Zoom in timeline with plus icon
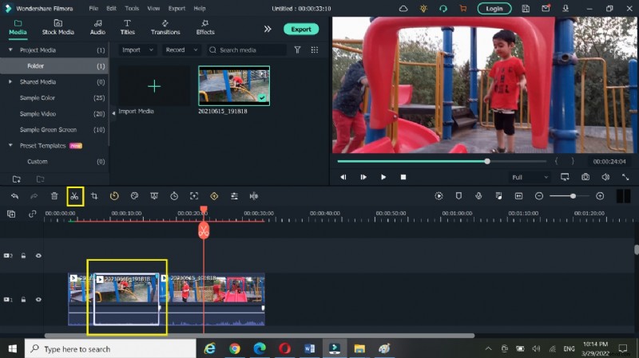The image size is (639, 358). [x=600, y=196]
